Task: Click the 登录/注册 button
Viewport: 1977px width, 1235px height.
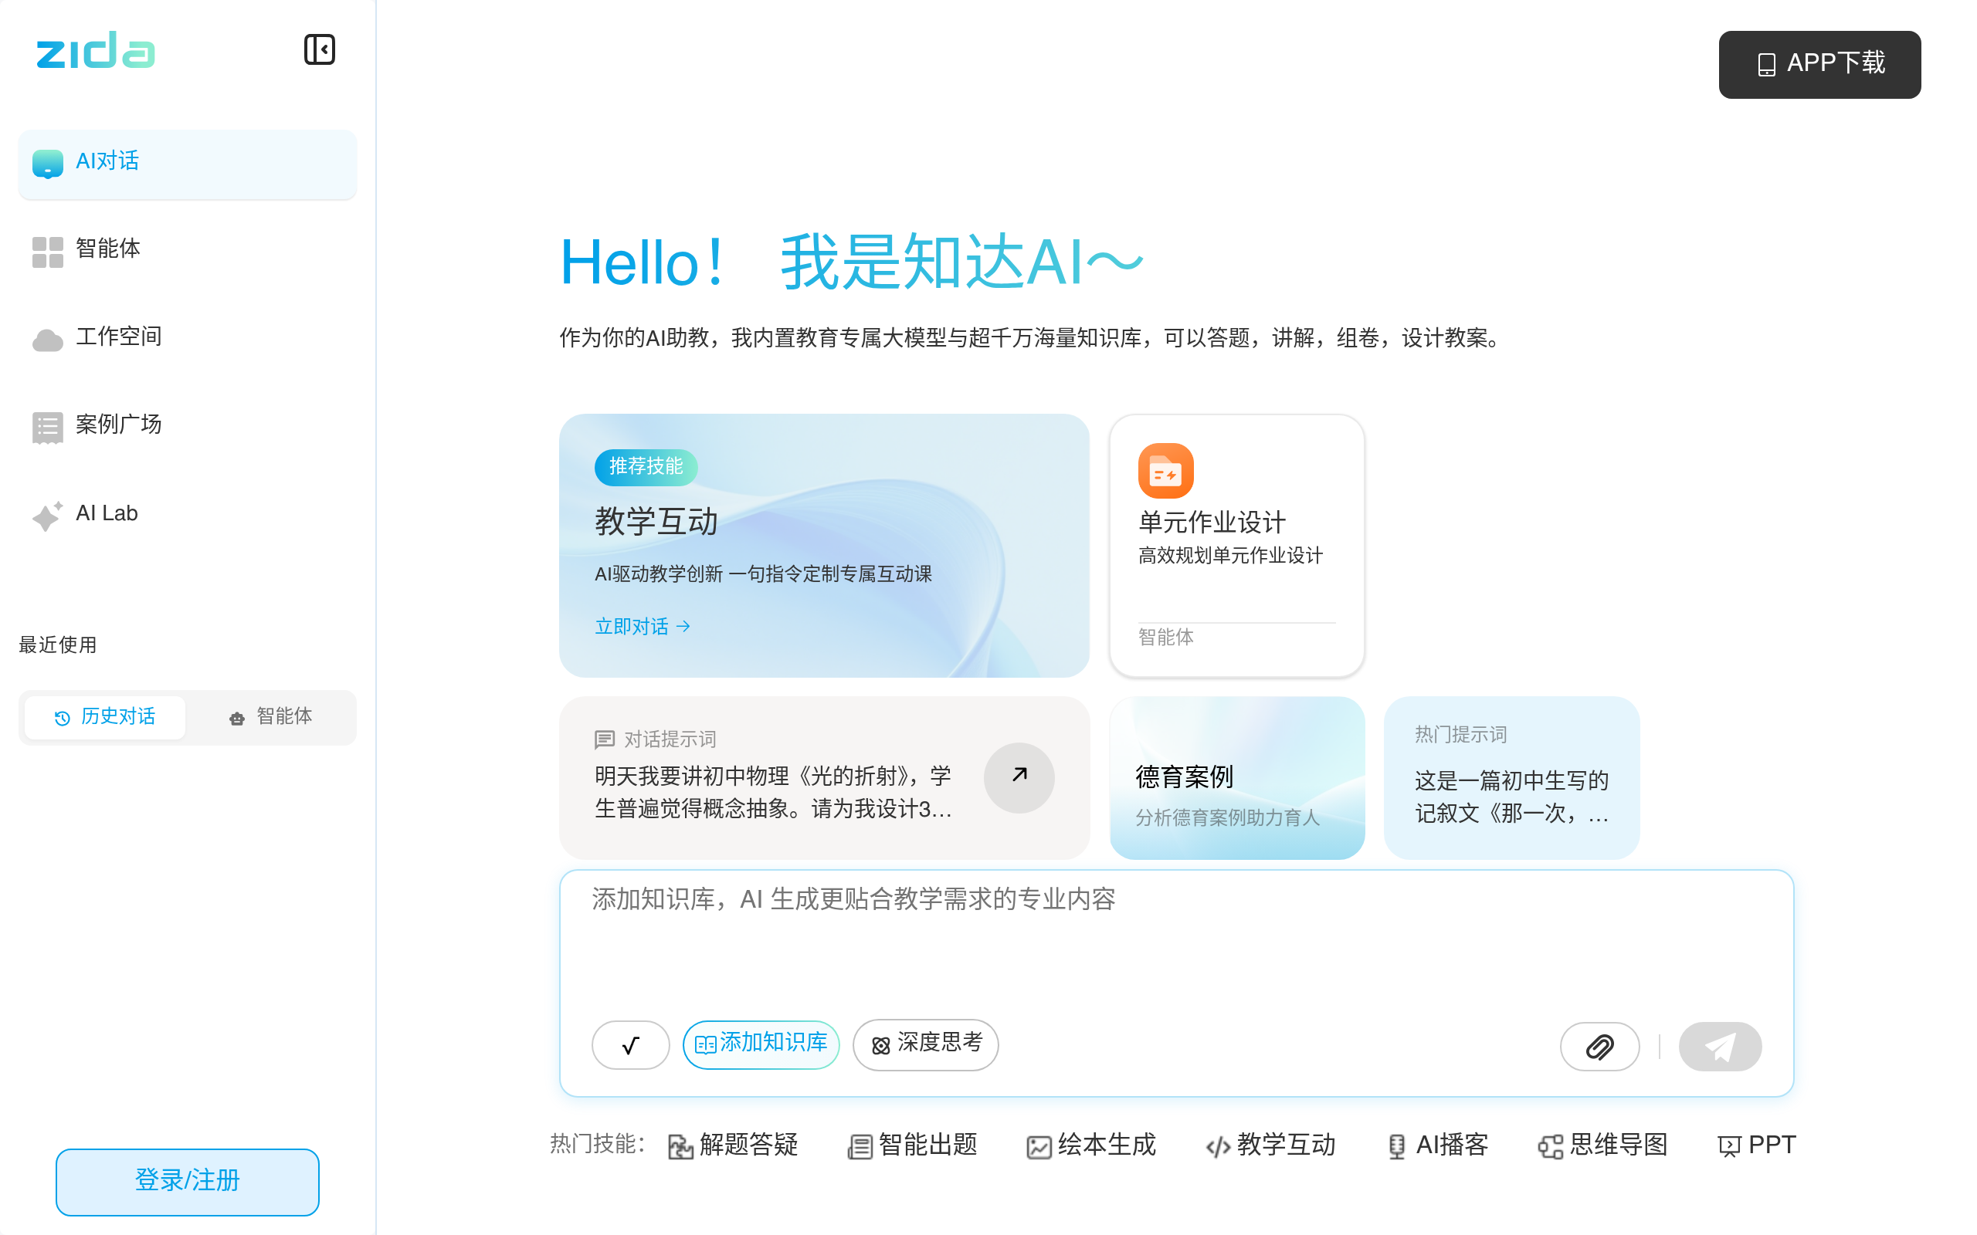Action: click(x=187, y=1181)
